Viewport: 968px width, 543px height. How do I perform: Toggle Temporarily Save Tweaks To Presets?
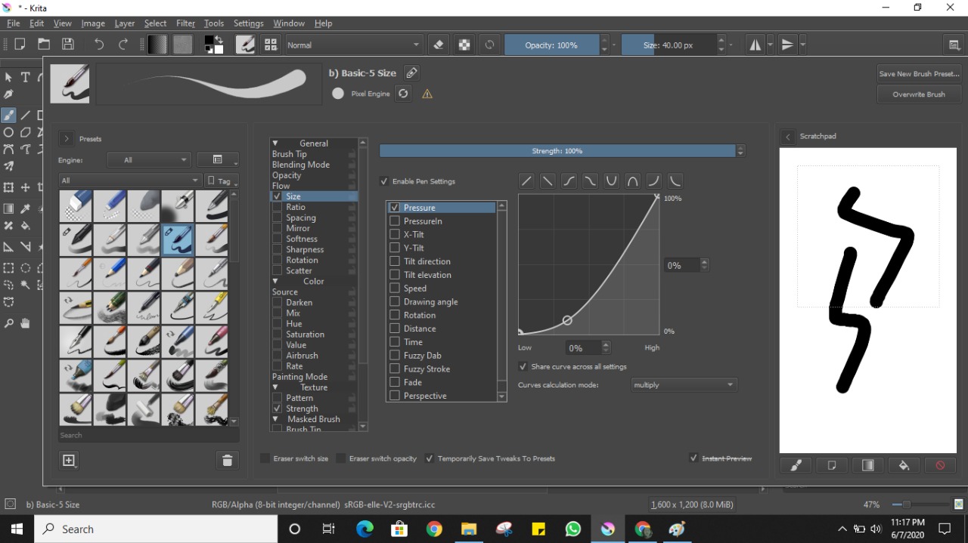(430, 458)
